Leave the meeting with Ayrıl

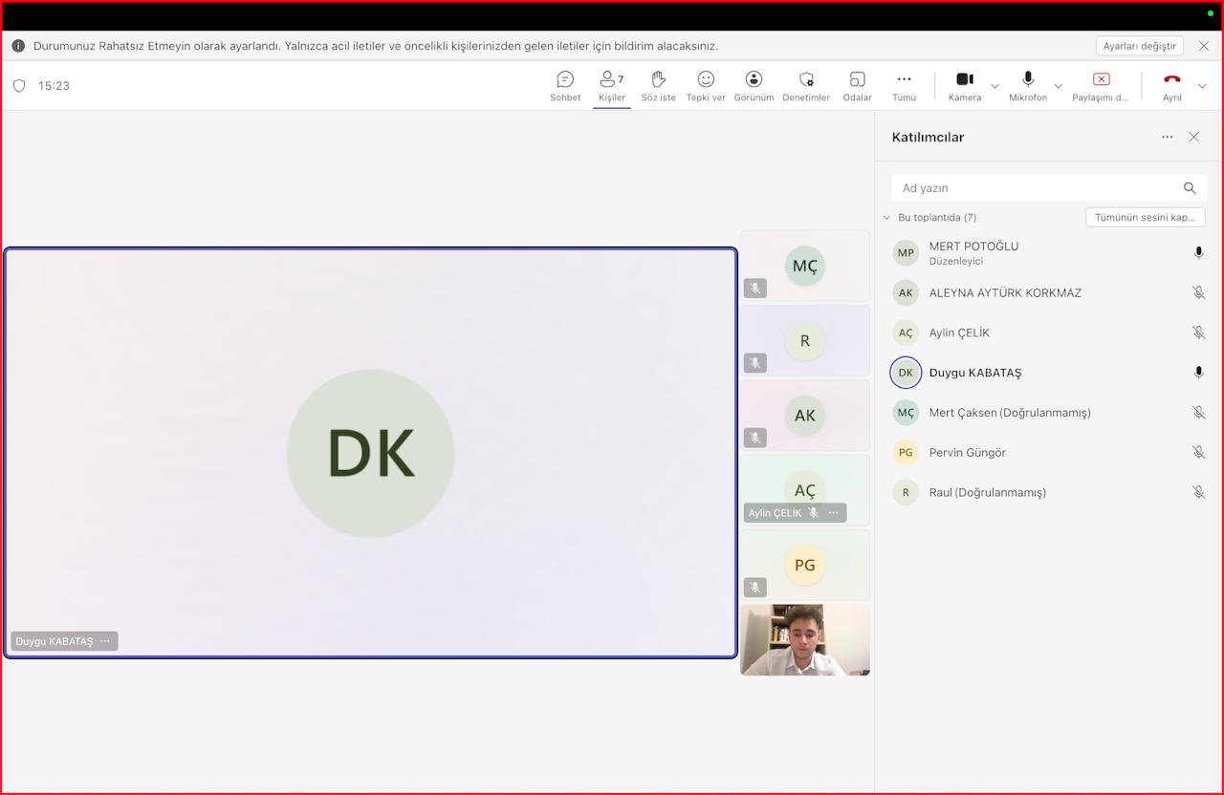[1171, 85]
